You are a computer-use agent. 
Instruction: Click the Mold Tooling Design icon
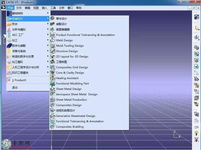[x=53, y=46]
